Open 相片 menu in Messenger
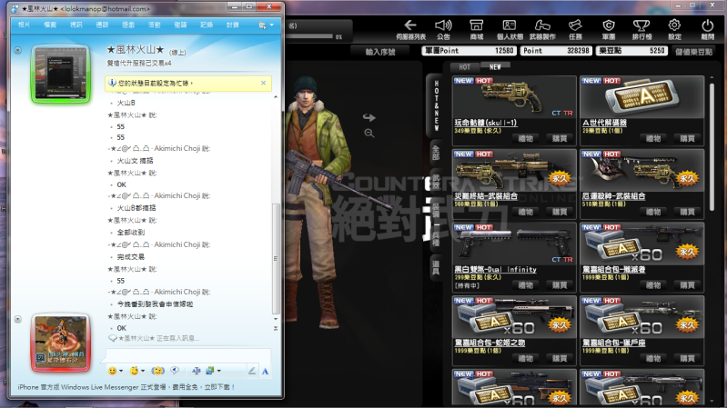The width and height of the screenshot is (727, 408). point(24,25)
